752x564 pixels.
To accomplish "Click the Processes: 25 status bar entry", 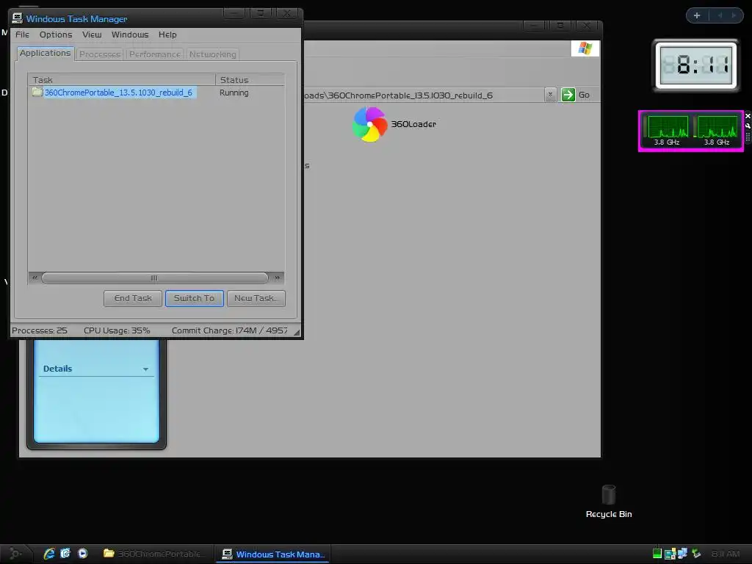I will click(40, 330).
